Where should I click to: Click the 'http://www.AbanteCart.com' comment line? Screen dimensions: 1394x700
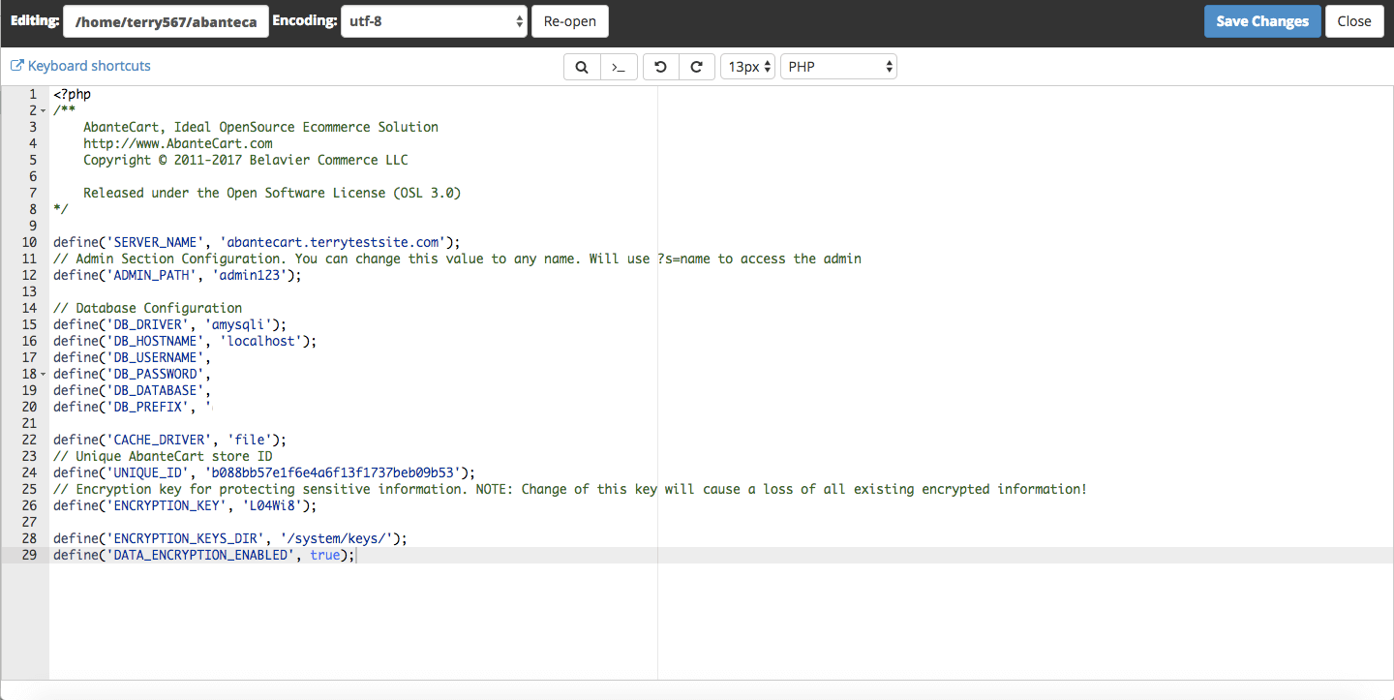(178, 143)
